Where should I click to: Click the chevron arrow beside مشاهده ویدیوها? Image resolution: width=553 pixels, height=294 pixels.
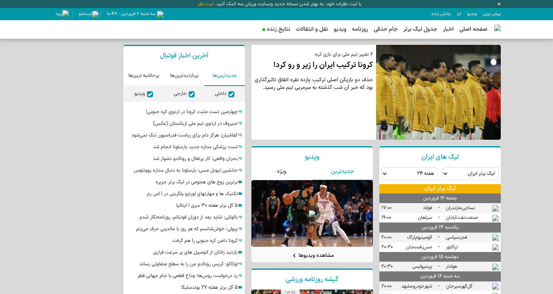(x=294, y=256)
